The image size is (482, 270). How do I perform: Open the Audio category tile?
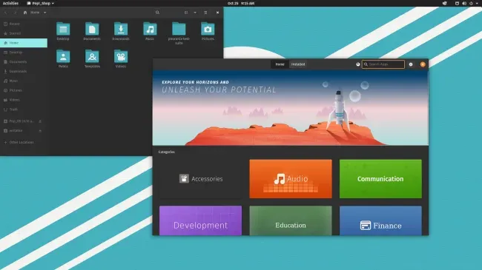pyautogui.click(x=291, y=179)
